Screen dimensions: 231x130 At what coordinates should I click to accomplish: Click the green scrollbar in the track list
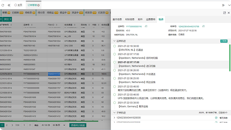(x=230, y=58)
